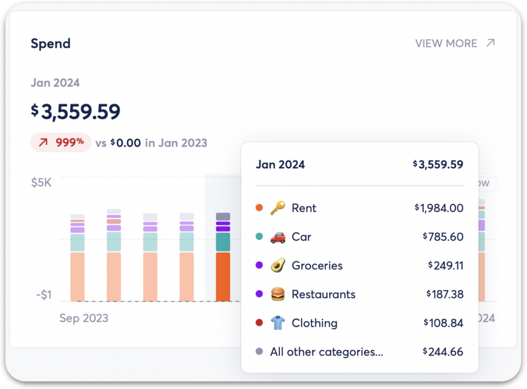The width and height of the screenshot is (527, 389).
Task: Click the Restaurants amount '$187.38'
Action: coord(445,294)
